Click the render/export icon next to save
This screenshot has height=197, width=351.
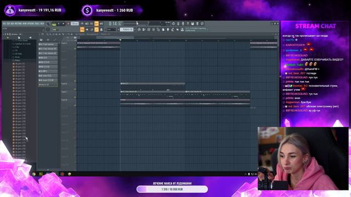pos(197,24)
